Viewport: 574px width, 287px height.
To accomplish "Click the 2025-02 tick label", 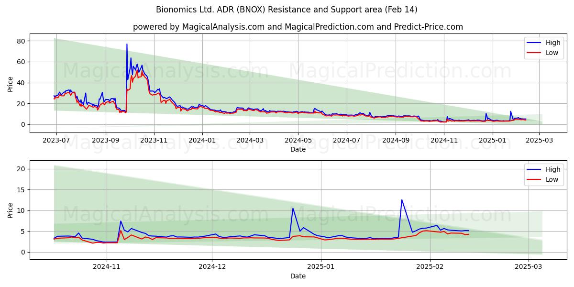I will pos(430,266).
